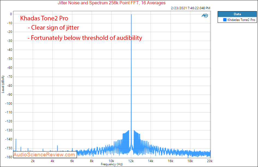Click the '-30' level axis tick label
Viewport: 258px width, 167px height.
pos(10,41)
